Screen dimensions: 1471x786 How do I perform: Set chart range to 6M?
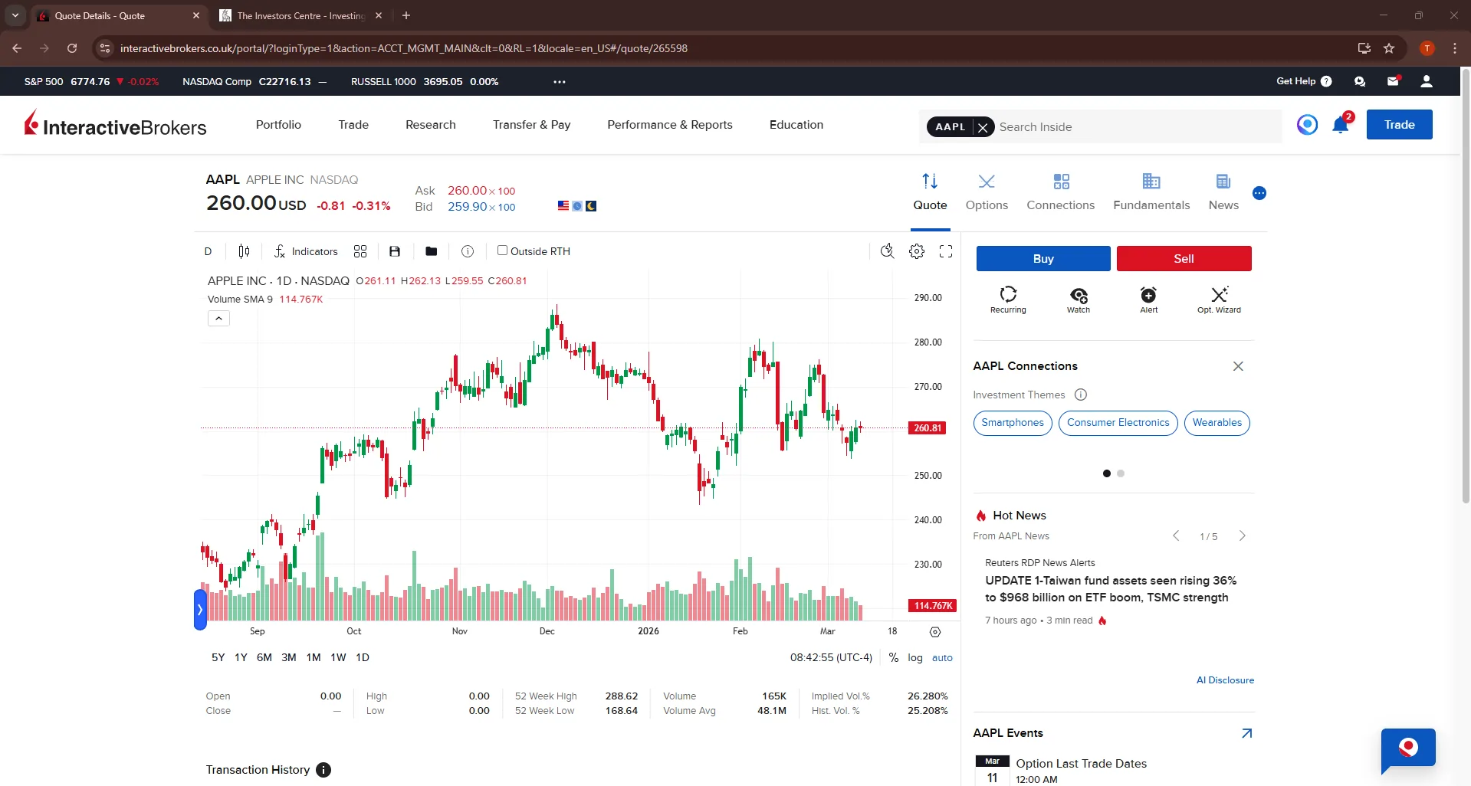click(x=264, y=657)
